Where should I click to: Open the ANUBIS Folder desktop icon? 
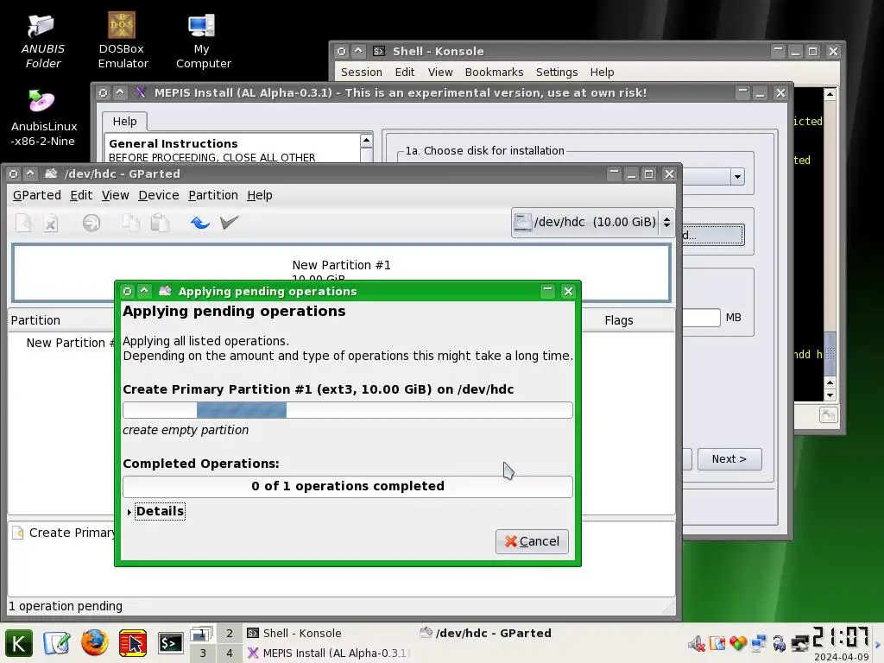[42, 41]
